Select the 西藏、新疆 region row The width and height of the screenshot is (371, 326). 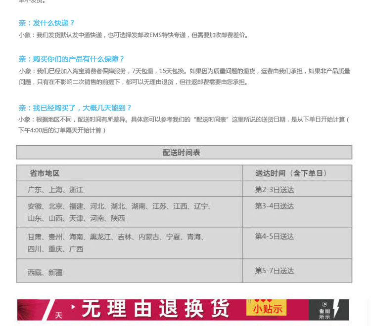pyautogui.click(x=45, y=272)
